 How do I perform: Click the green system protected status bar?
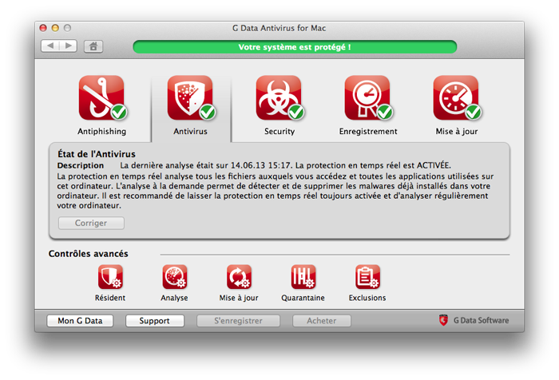[295, 47]
